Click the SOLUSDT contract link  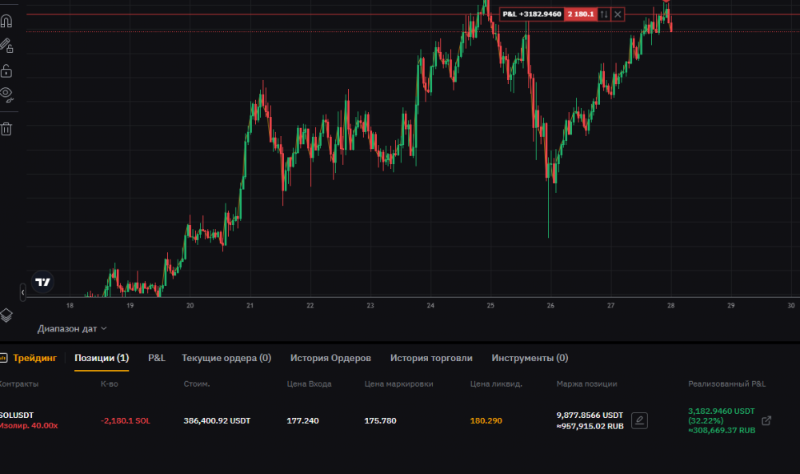pyautogui.click(x=18, y=415)
